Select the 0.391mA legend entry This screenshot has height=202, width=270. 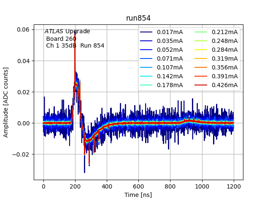click(x=224, y=76)
